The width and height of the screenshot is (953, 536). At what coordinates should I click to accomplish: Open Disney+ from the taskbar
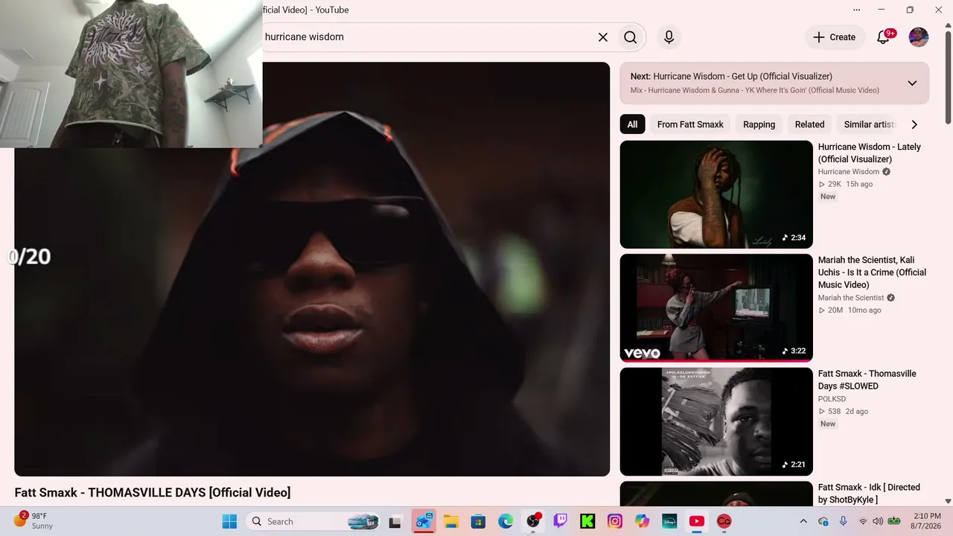[669, 521]
